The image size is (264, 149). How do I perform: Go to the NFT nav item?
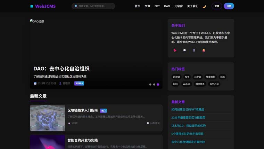(x=157, y=6)
